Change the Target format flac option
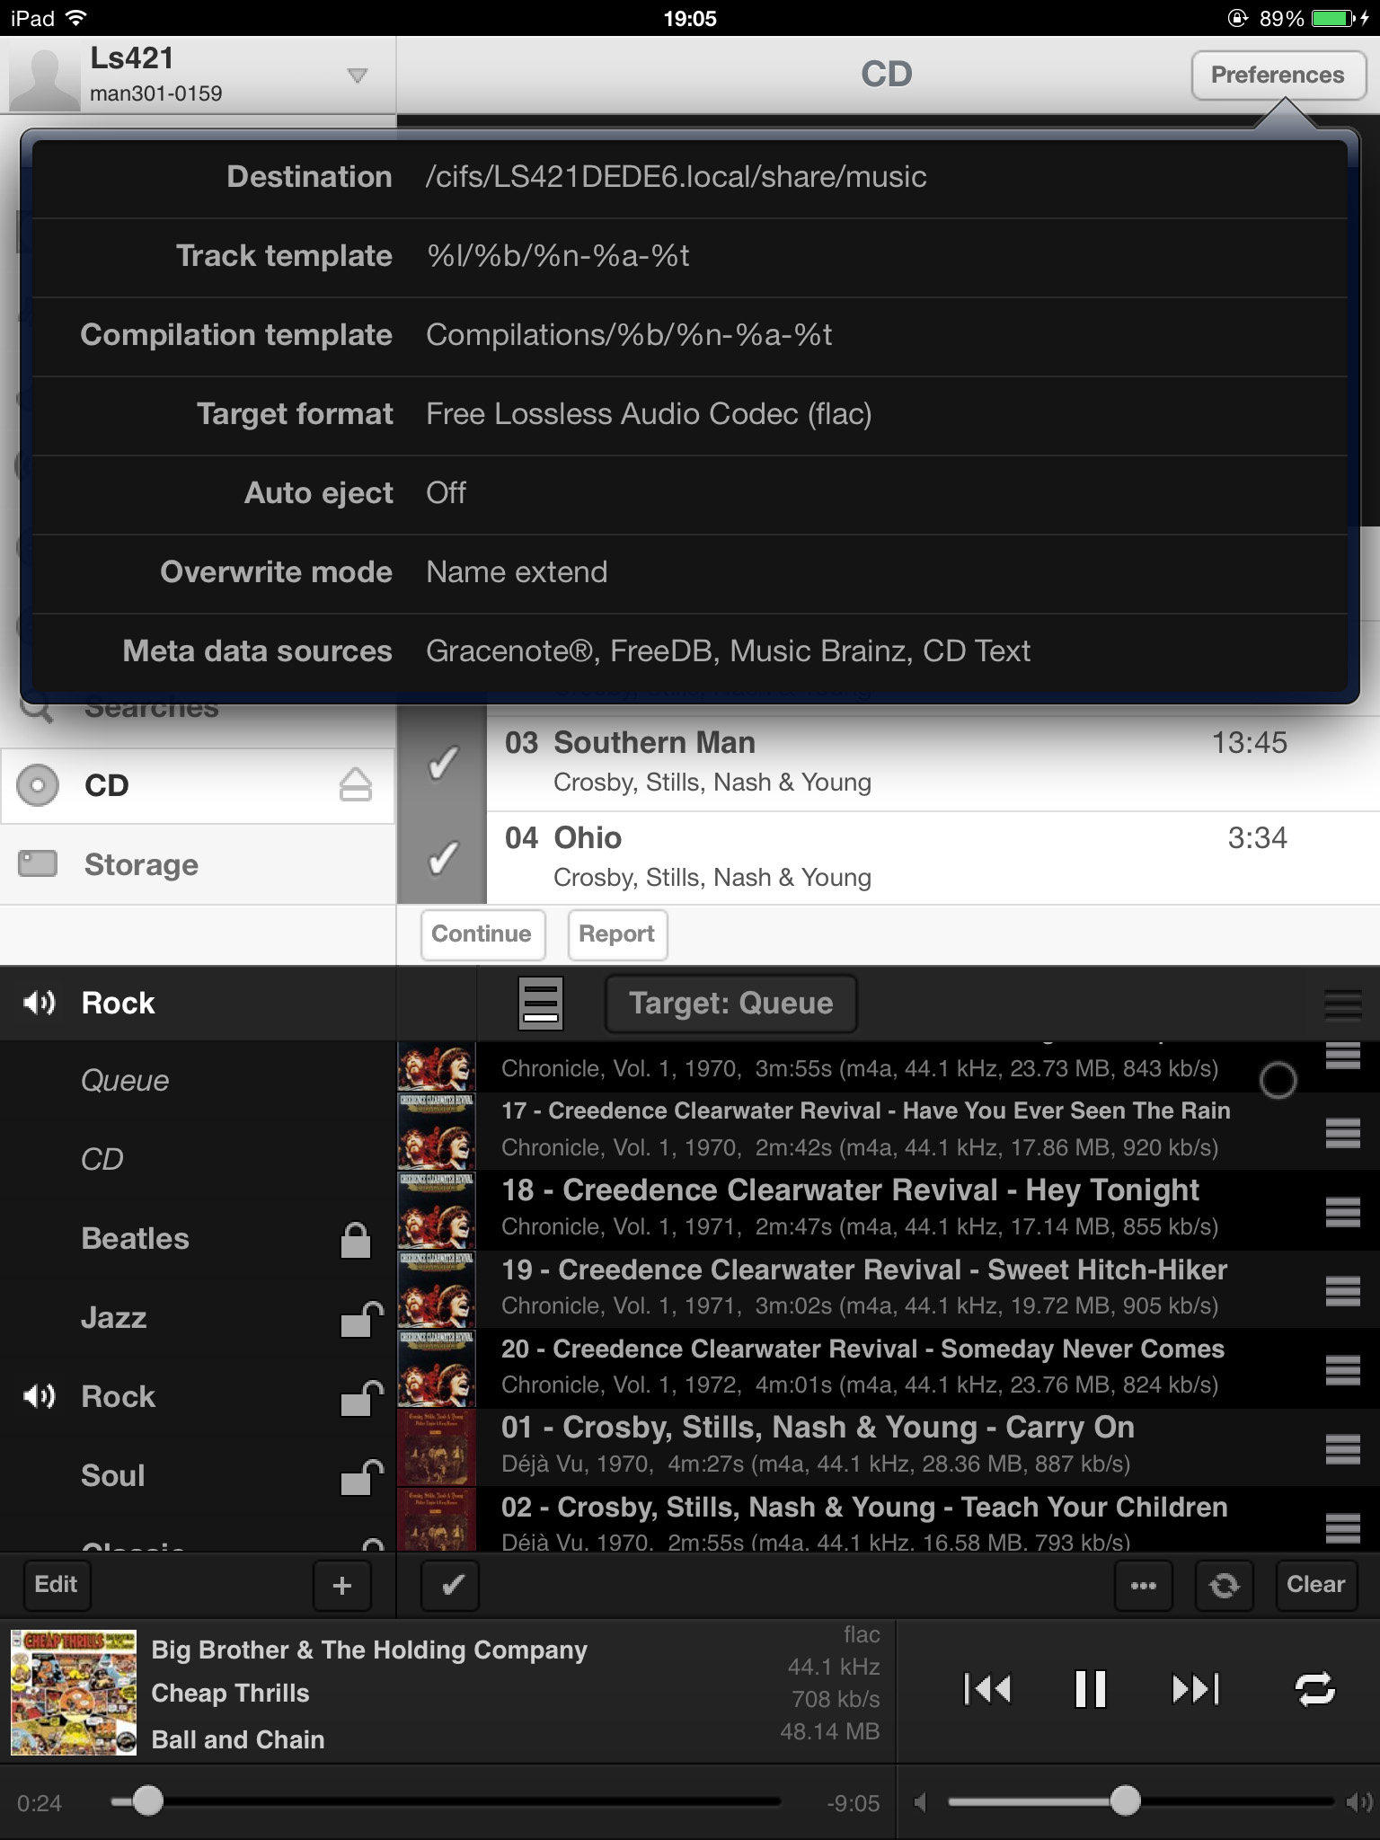This screenshot has width=1380, height=1840. (690, 414)
